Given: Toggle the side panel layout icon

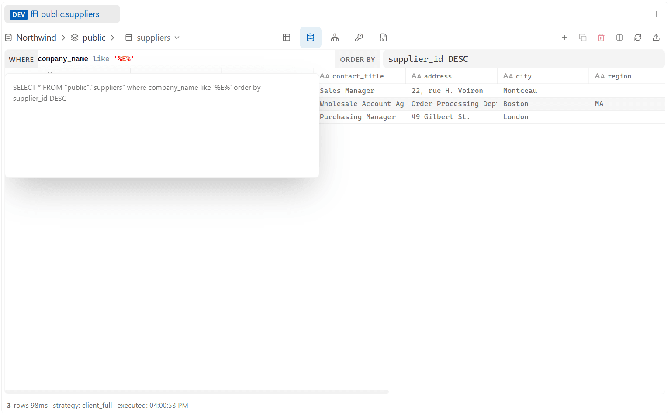Looking at the screenshot, I should point(619,38).
